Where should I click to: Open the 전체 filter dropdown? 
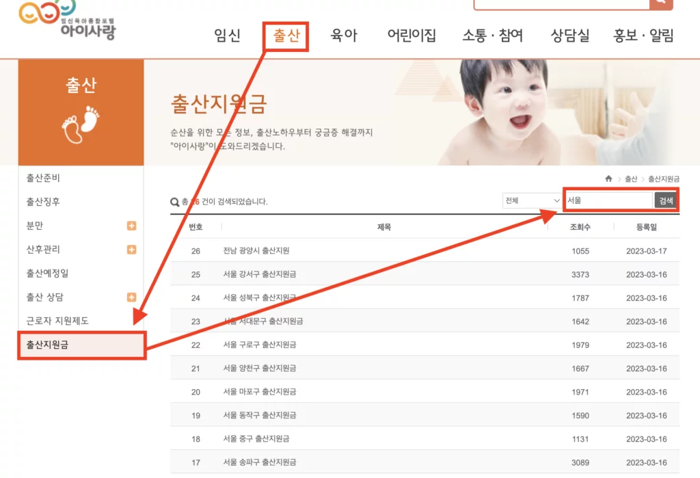(x=531, y=200)
